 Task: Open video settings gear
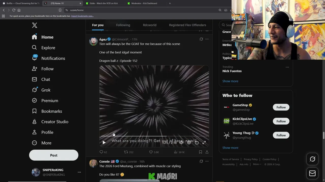tap(189, 143)
